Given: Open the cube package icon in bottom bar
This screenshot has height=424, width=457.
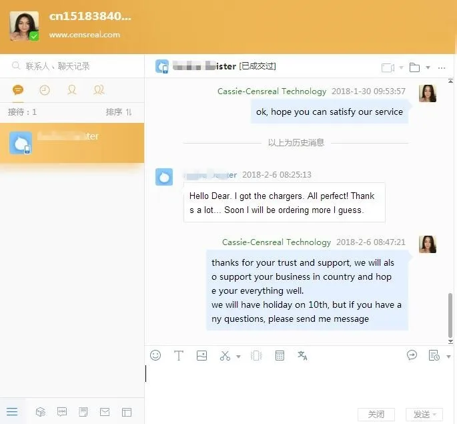Looking at the screenshot, I should [41, 412].
